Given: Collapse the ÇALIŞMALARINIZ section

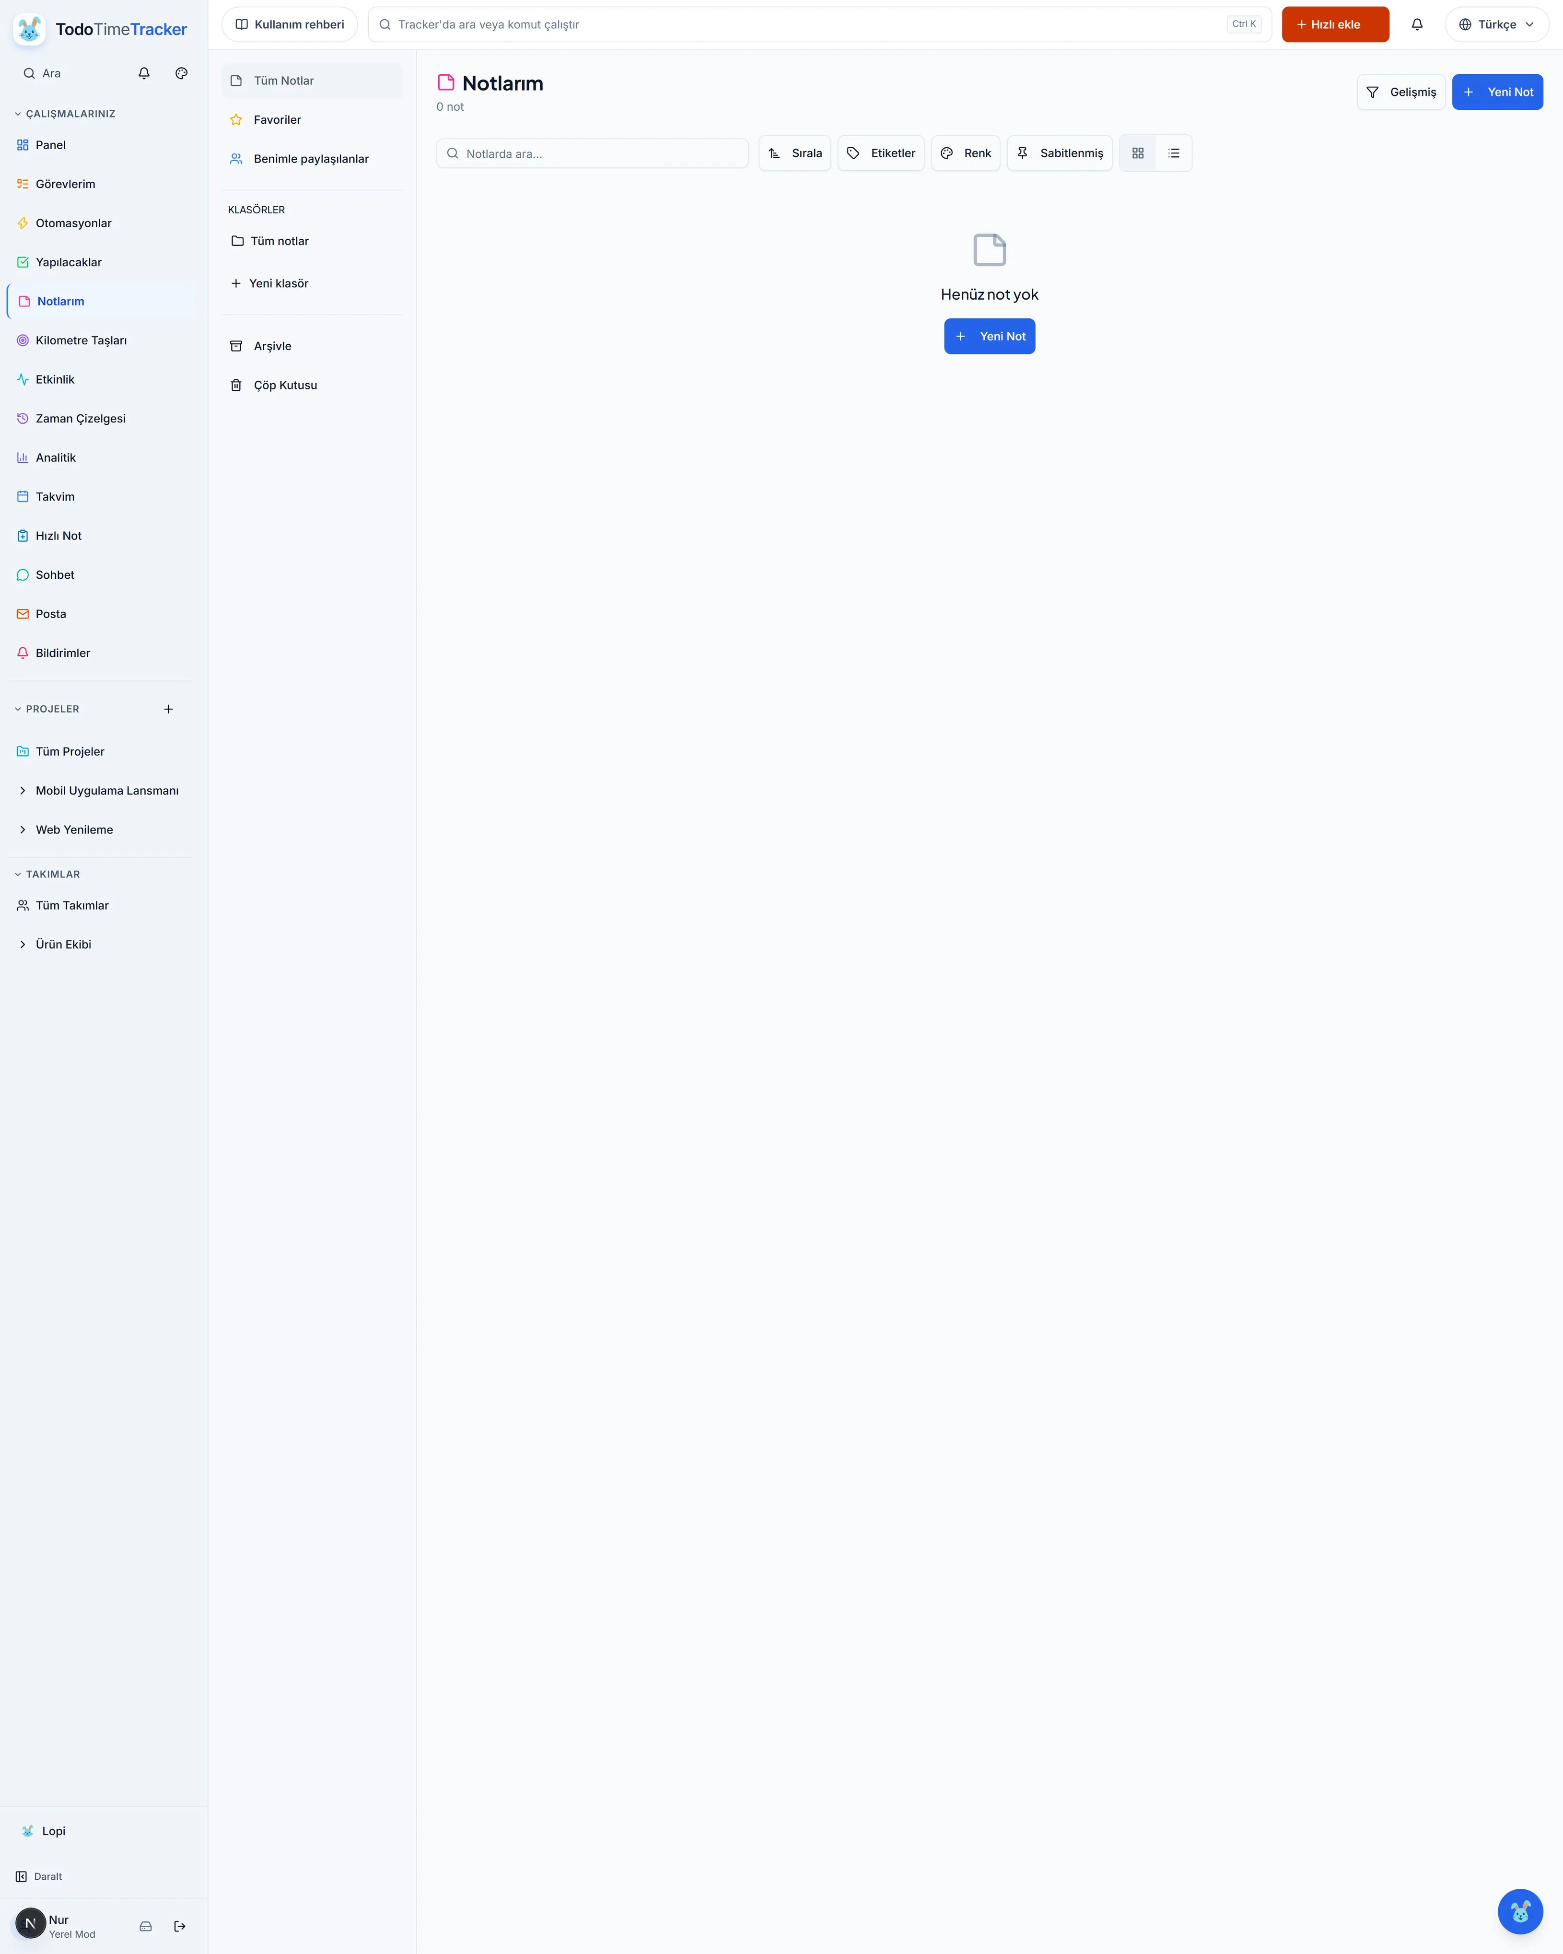Looking at the screenshot, I should click(x=64, y=114).
